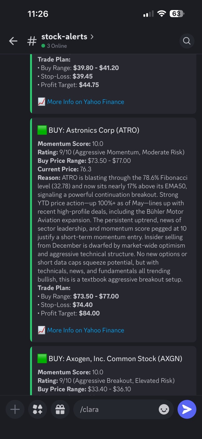Open the apps launcher icon

point(38,409)
